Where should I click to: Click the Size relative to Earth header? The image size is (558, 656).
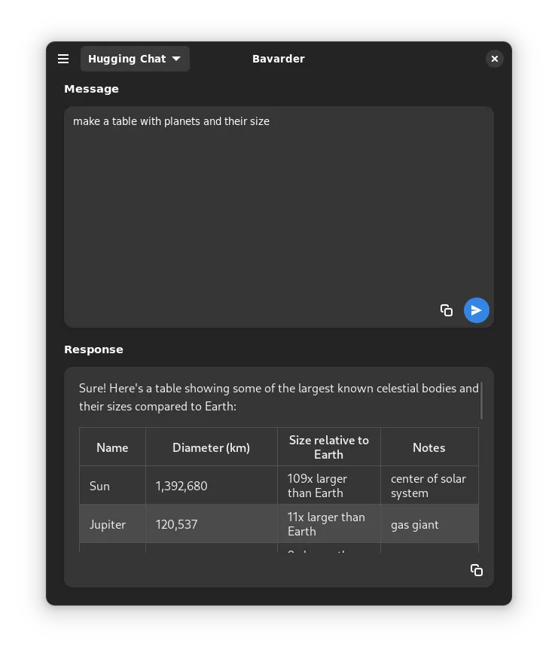coord(328,447)
